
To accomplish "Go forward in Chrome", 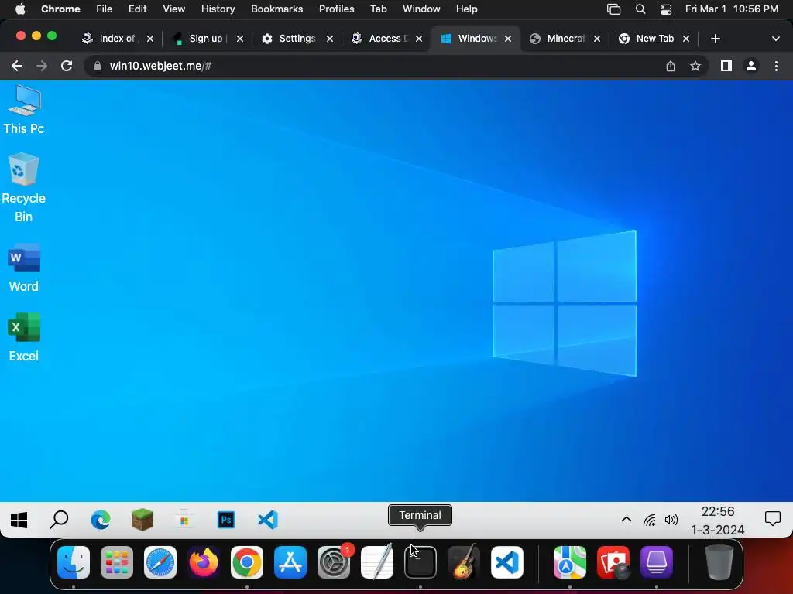I will click(42, 66).
